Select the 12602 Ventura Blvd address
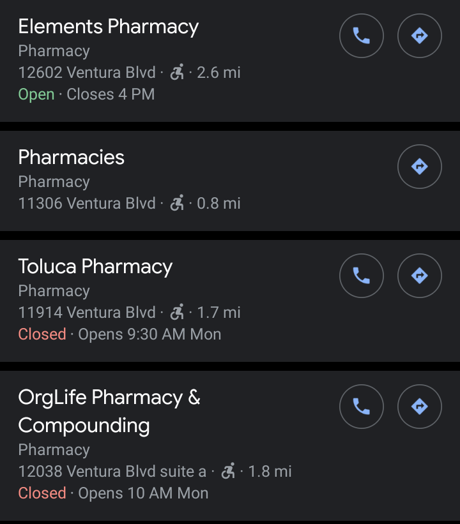The width and height of the screenshot is (460, 524). coord(87,73)
